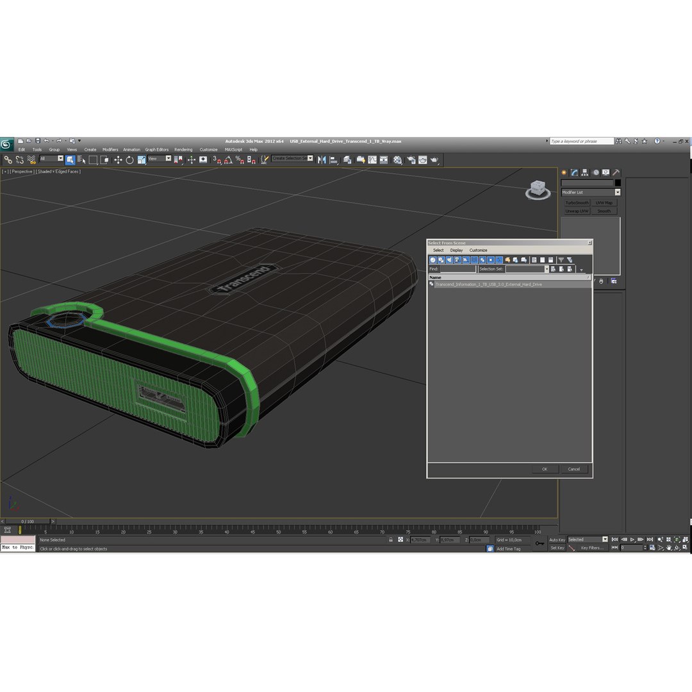Viewport: 692px width, 692px height.
Task: Select the Select and Link tool
Action: coord(8,160)
